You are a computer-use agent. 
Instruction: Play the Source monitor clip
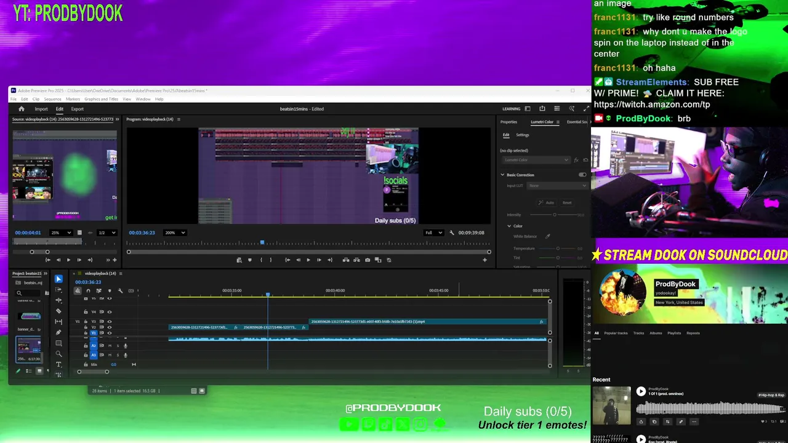(x=68, y=260)
